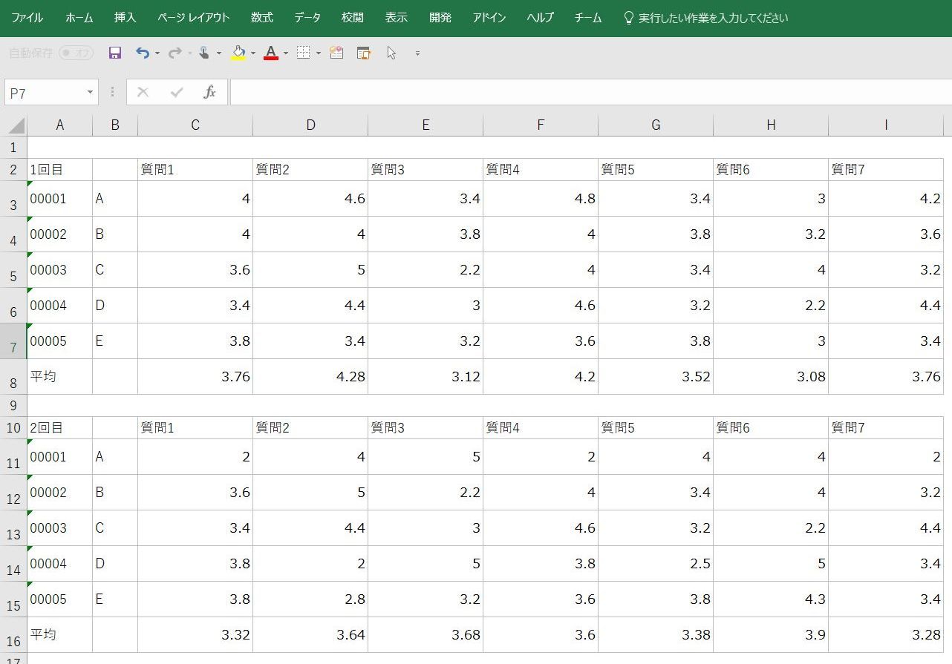Expand the customize quick access toolbar arrow
The image size is (952, 664).
coord(417,53)
